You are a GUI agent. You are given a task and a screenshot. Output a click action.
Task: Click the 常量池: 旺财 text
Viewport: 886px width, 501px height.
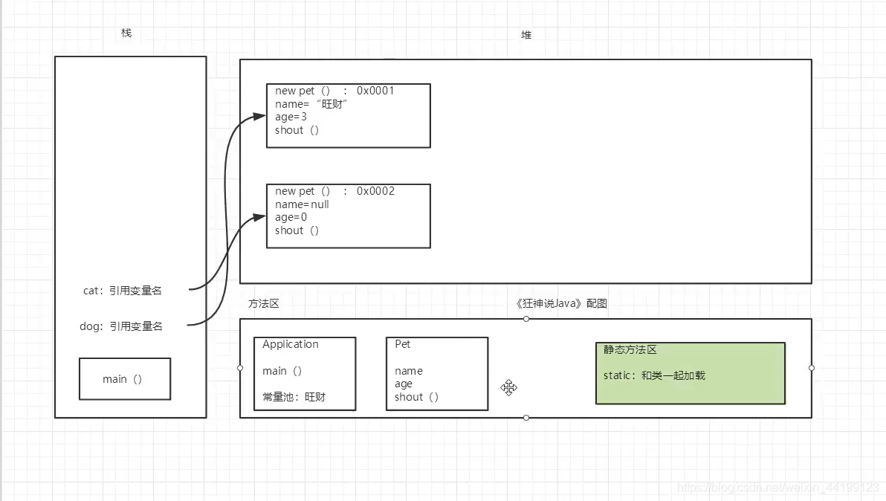[294, 397]
